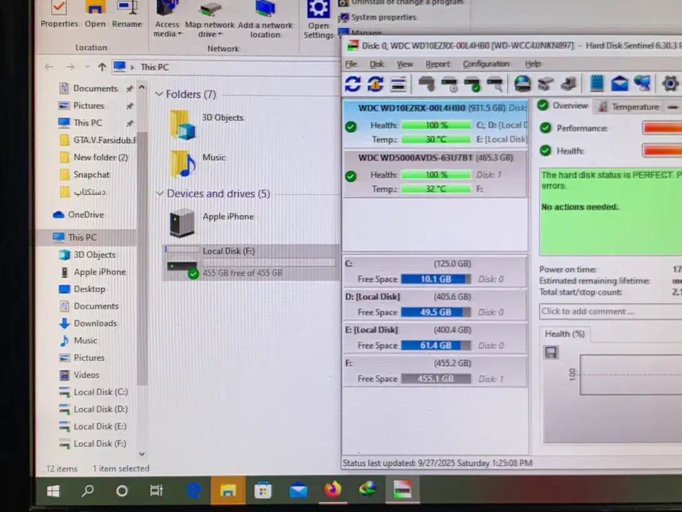Click the Open Settings ribbon button
Screen dimensions: 682x512
pos(318,19)
